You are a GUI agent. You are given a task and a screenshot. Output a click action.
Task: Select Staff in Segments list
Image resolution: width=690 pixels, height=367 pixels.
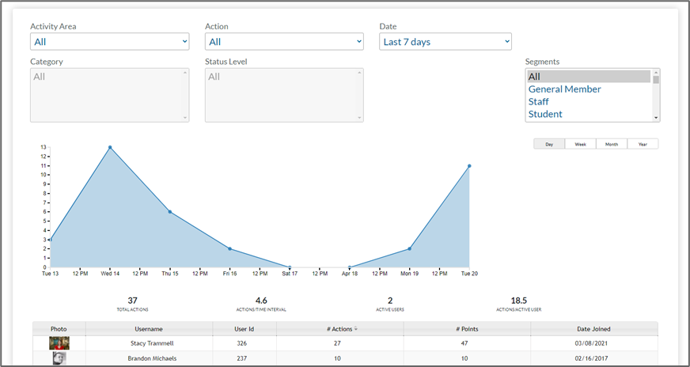(x=539, y=102)
